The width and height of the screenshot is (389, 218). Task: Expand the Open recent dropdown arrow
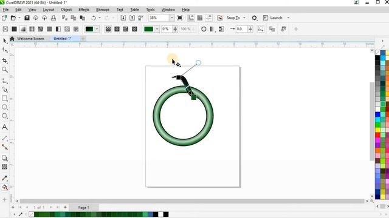click(19, 18)
